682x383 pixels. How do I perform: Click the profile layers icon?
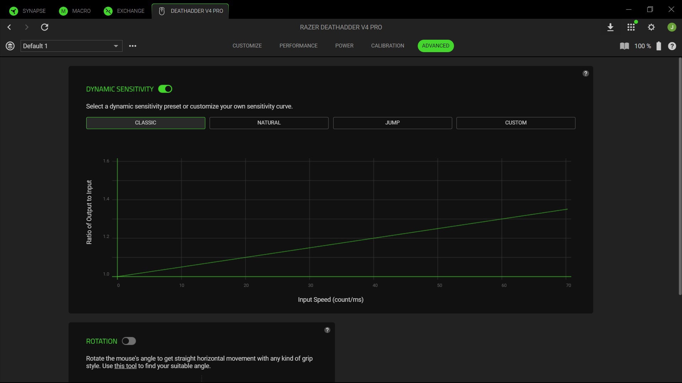pos(10,46)
